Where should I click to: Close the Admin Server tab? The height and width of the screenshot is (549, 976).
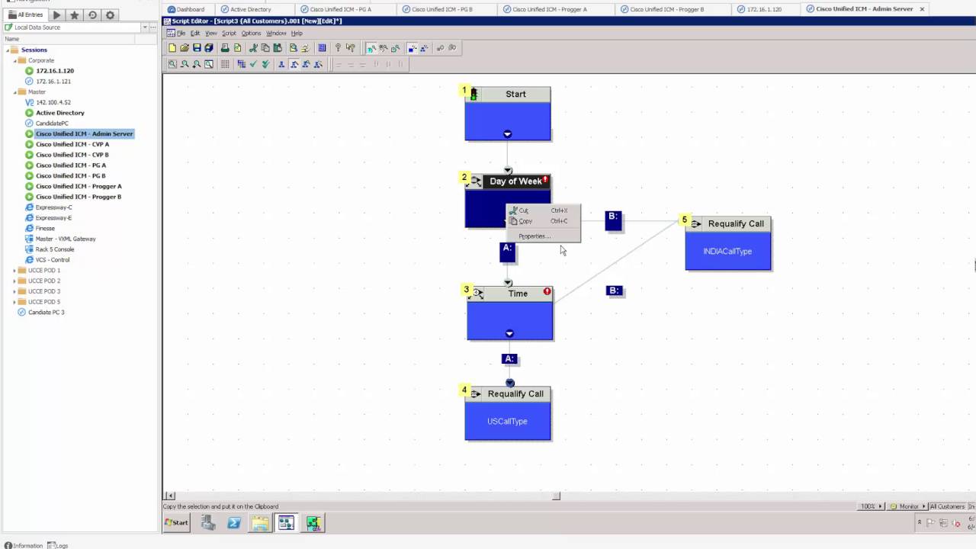922,9
